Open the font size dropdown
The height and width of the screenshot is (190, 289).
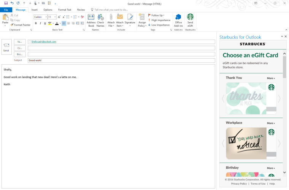coord(55,17)
